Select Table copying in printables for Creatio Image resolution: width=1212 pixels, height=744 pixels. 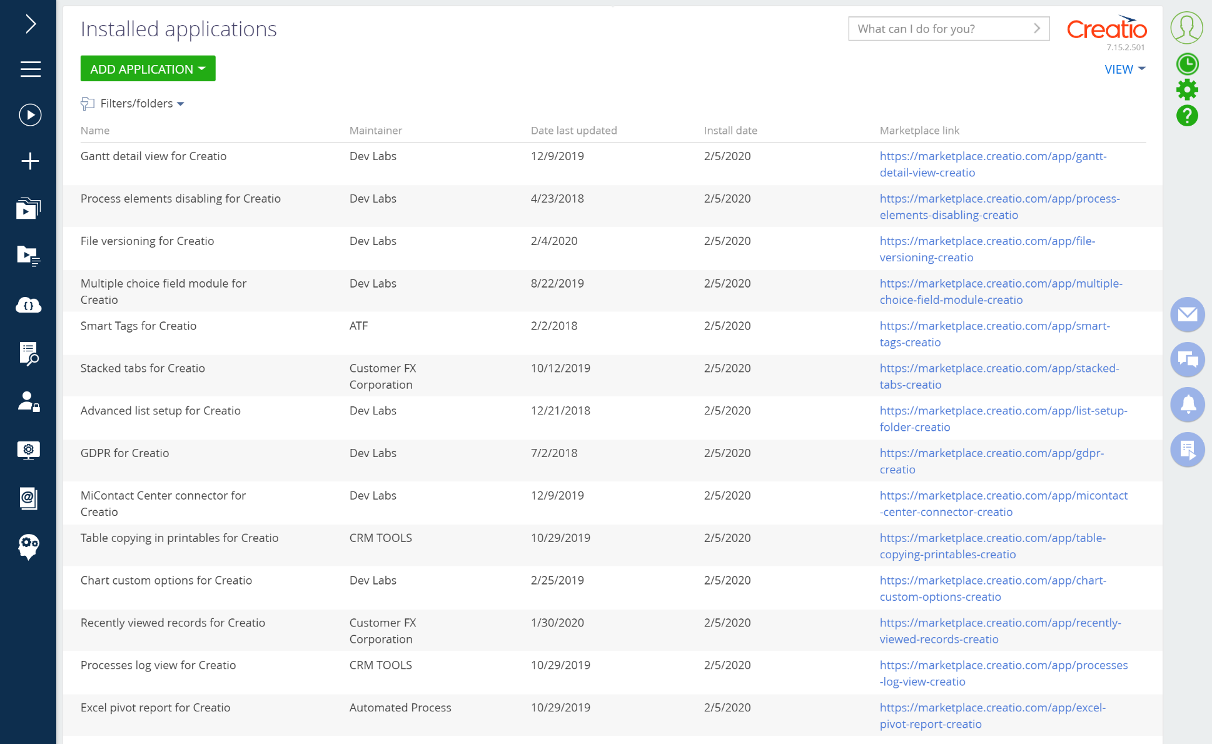(x=612, y=546)
